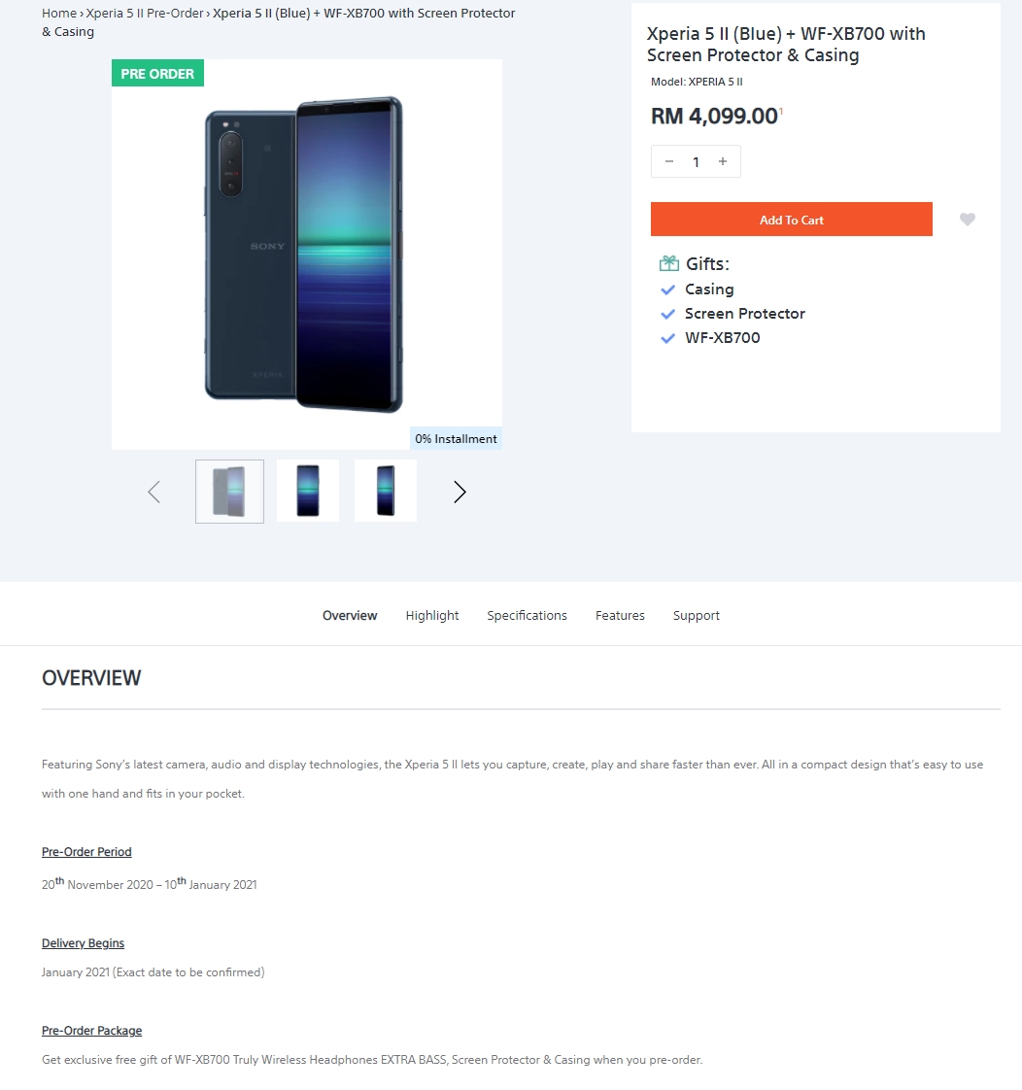The image size is (1022, 1090).
Task: Click the quantity input field
Action: (x=696, y=162)
